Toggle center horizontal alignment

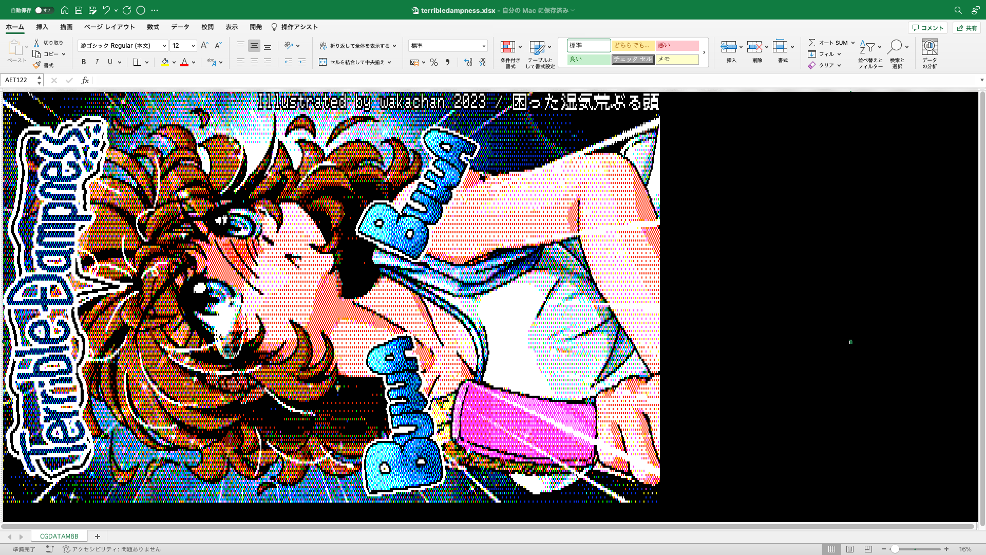[254, 62]
